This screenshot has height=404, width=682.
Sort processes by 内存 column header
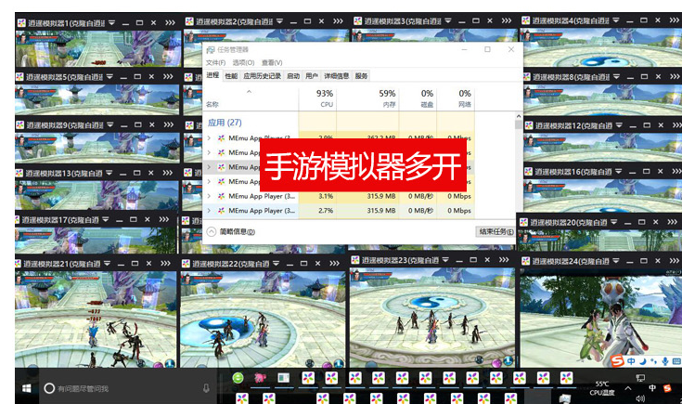[x=368, y=98]
